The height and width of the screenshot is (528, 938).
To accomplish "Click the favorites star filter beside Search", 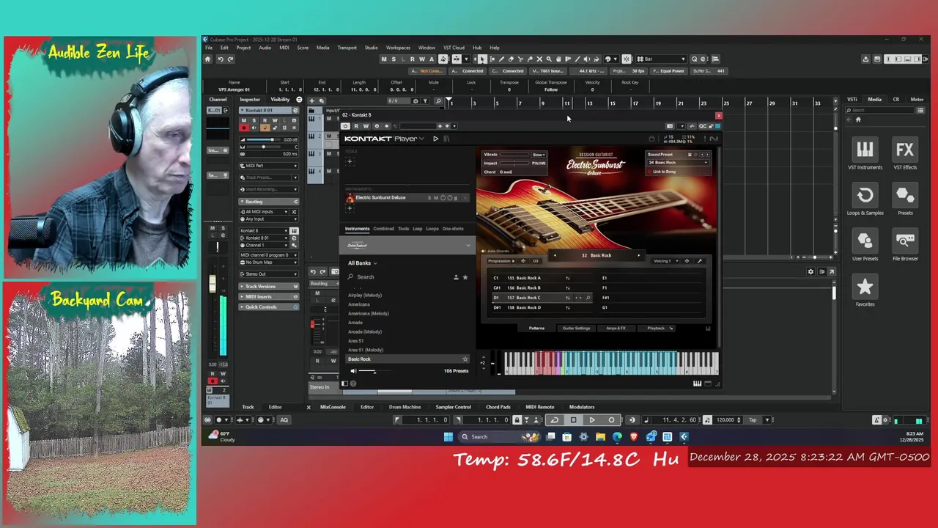I will (465, 277).
